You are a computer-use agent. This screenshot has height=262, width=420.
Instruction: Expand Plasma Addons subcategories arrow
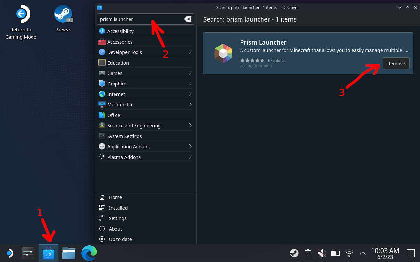[x=190, y=157]
